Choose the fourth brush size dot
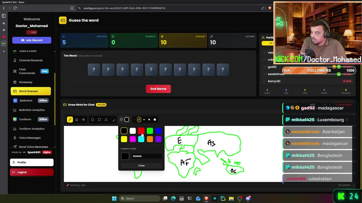The image size is (362, 203). pyautogui.click(x=149, y=120)
